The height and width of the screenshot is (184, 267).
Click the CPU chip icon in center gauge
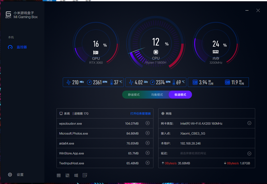[156, 52]
